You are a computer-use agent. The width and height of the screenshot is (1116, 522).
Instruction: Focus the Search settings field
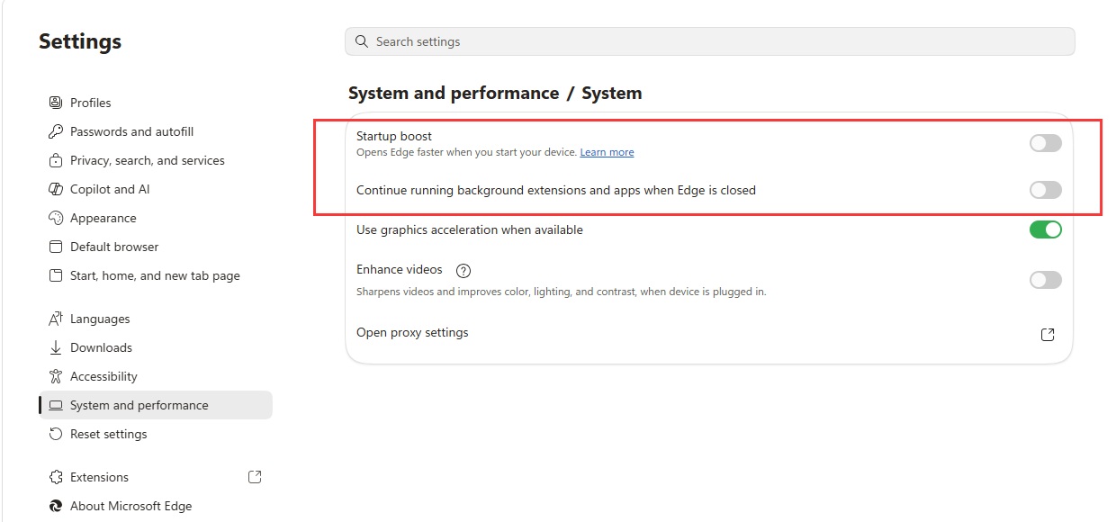[710, 41]
